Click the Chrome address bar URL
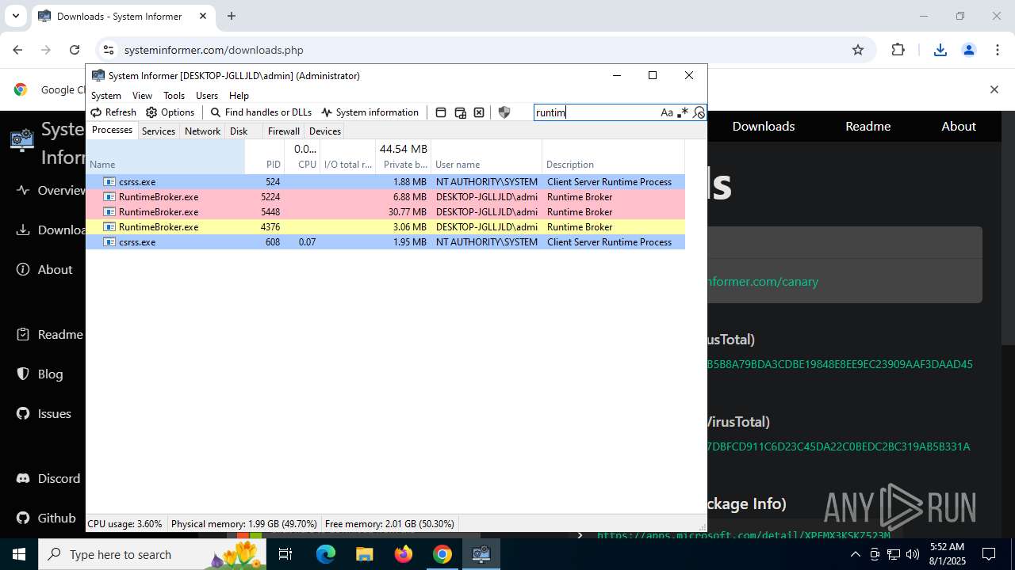 (x=213, y=50)
